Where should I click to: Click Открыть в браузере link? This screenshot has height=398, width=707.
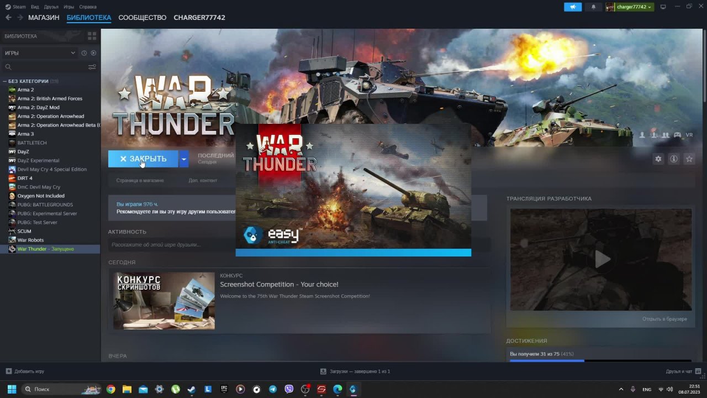(664, 319)
